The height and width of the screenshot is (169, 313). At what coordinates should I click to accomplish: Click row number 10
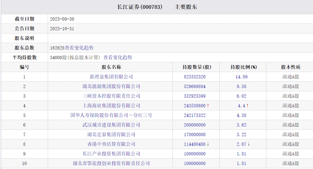(24, 164)
